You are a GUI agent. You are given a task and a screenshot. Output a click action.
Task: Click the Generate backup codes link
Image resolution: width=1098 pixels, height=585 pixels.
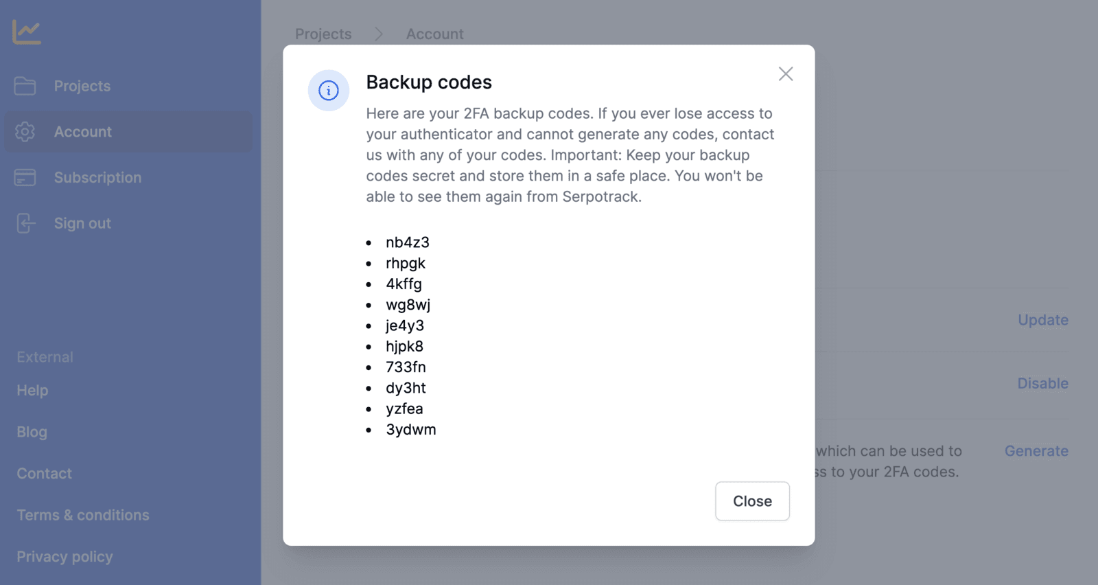(1036, 451)
